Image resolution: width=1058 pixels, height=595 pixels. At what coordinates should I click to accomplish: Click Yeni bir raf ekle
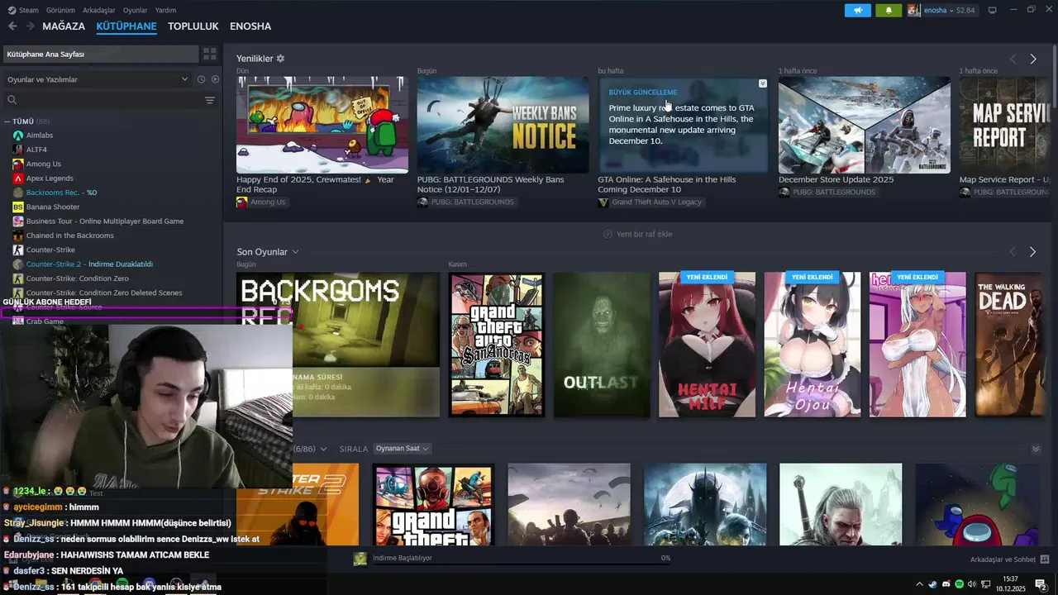pos(637,235)
